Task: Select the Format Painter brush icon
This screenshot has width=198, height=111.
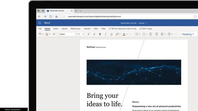Action: [x=54, y=34]
